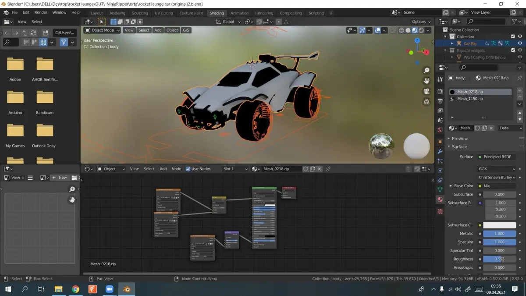Click the GIS button in viewport header
The height and width of the screenshot is (296, 526).
click(186, 30)
